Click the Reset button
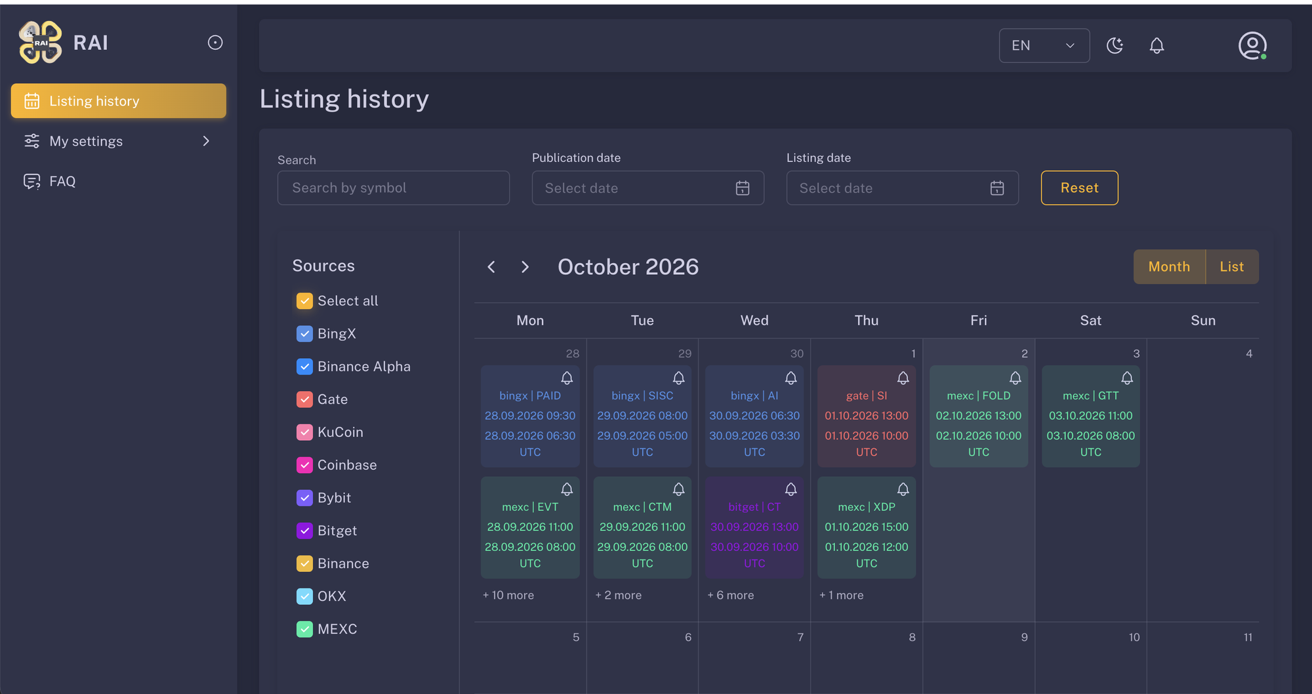1312x694 pixels. (x=1079, y=188)
